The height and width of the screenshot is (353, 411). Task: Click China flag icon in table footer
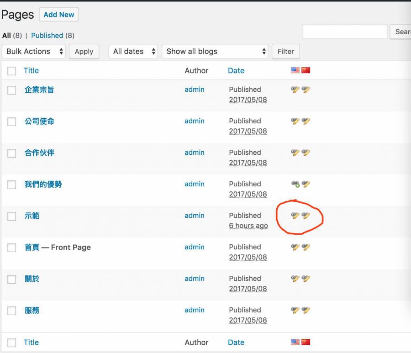[306, 342]
